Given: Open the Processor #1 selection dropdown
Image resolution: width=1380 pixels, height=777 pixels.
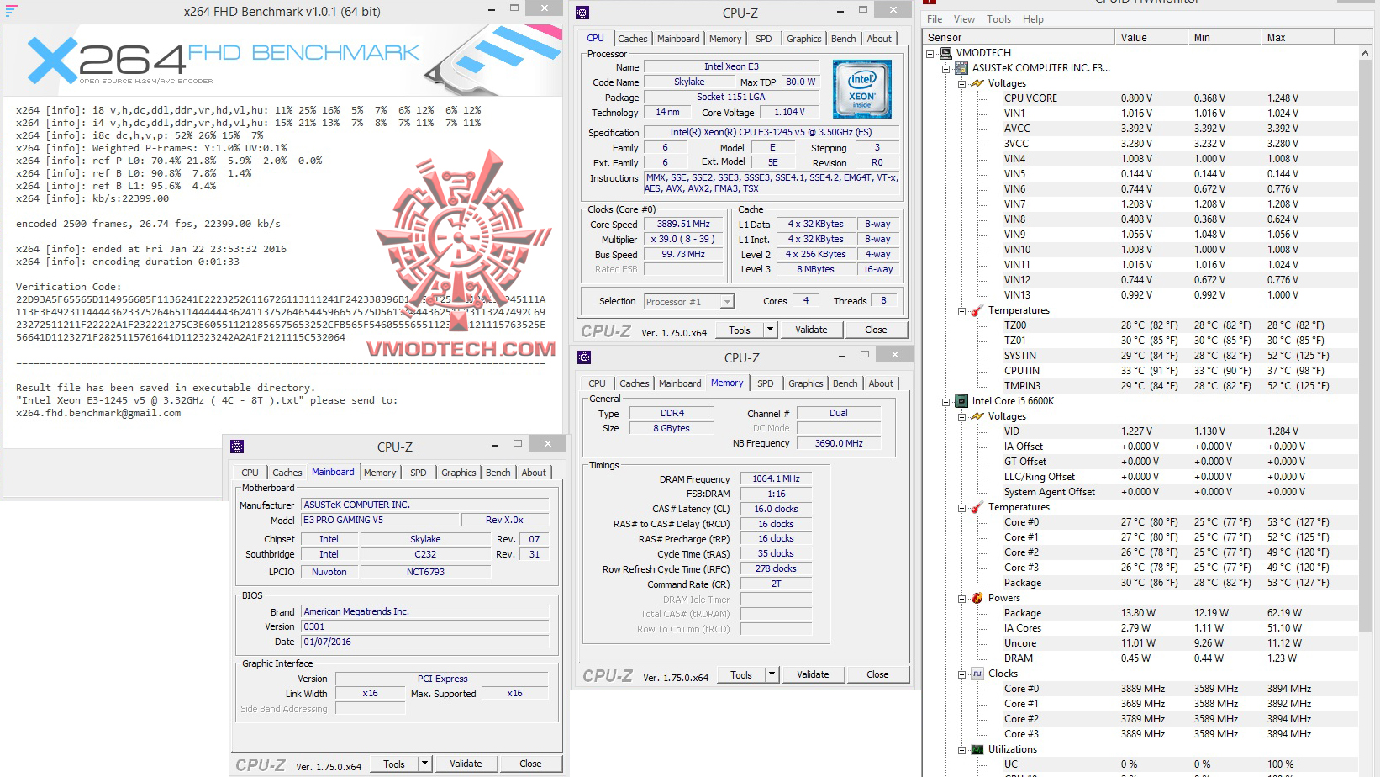Looking at the screenshot, I should pyautogui.click(x=726, y=301).
